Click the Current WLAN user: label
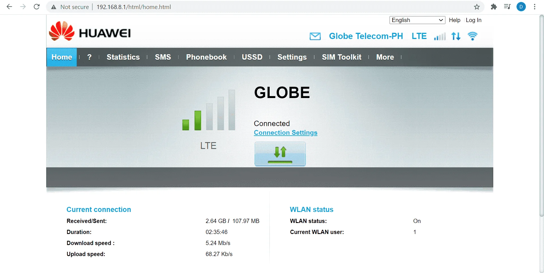 pos(317,232)
